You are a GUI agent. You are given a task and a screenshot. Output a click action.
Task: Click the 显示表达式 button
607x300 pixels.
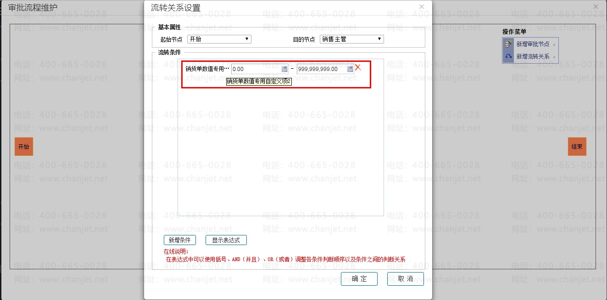point(226,240)
